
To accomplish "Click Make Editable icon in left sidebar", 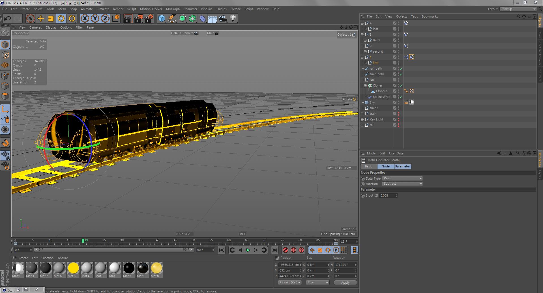I will [5, 32].
